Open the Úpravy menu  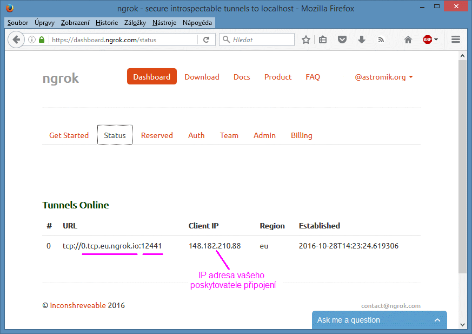click(44, 23)
